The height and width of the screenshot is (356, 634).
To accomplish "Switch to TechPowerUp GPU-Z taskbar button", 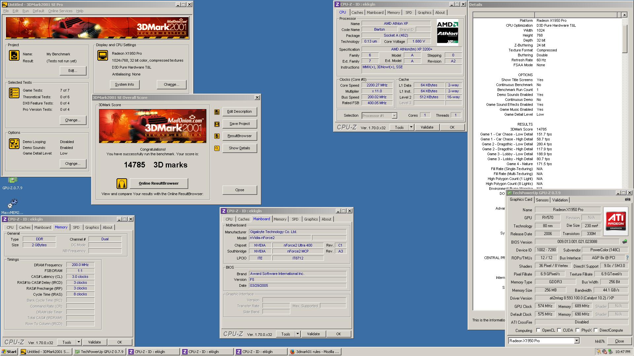I will click(x=100, y=352).
